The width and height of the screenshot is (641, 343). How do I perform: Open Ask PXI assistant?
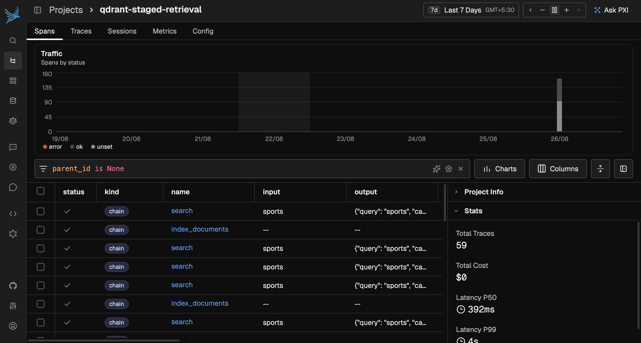click(x=611, y=10)
